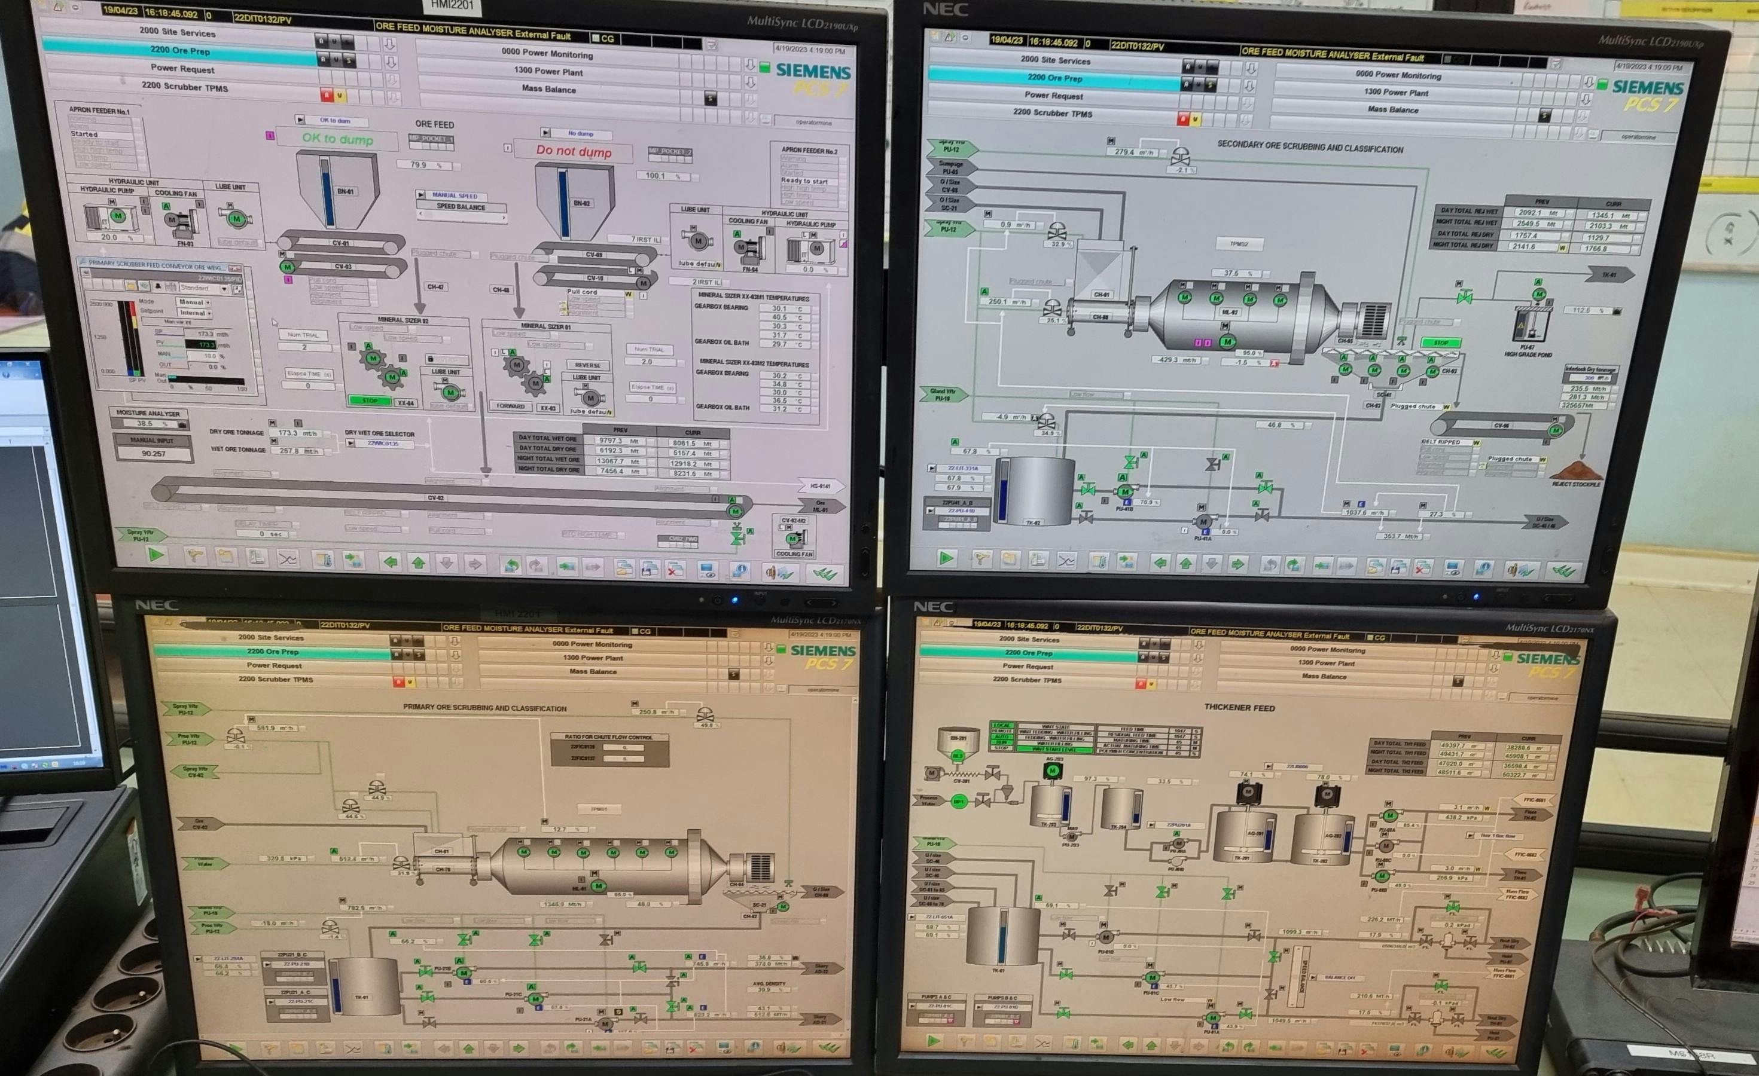This screenshot has height=1076, width=1759.
Task: Select Mineral Sizer 02 lube unit pump
Action: pos(450,392)
